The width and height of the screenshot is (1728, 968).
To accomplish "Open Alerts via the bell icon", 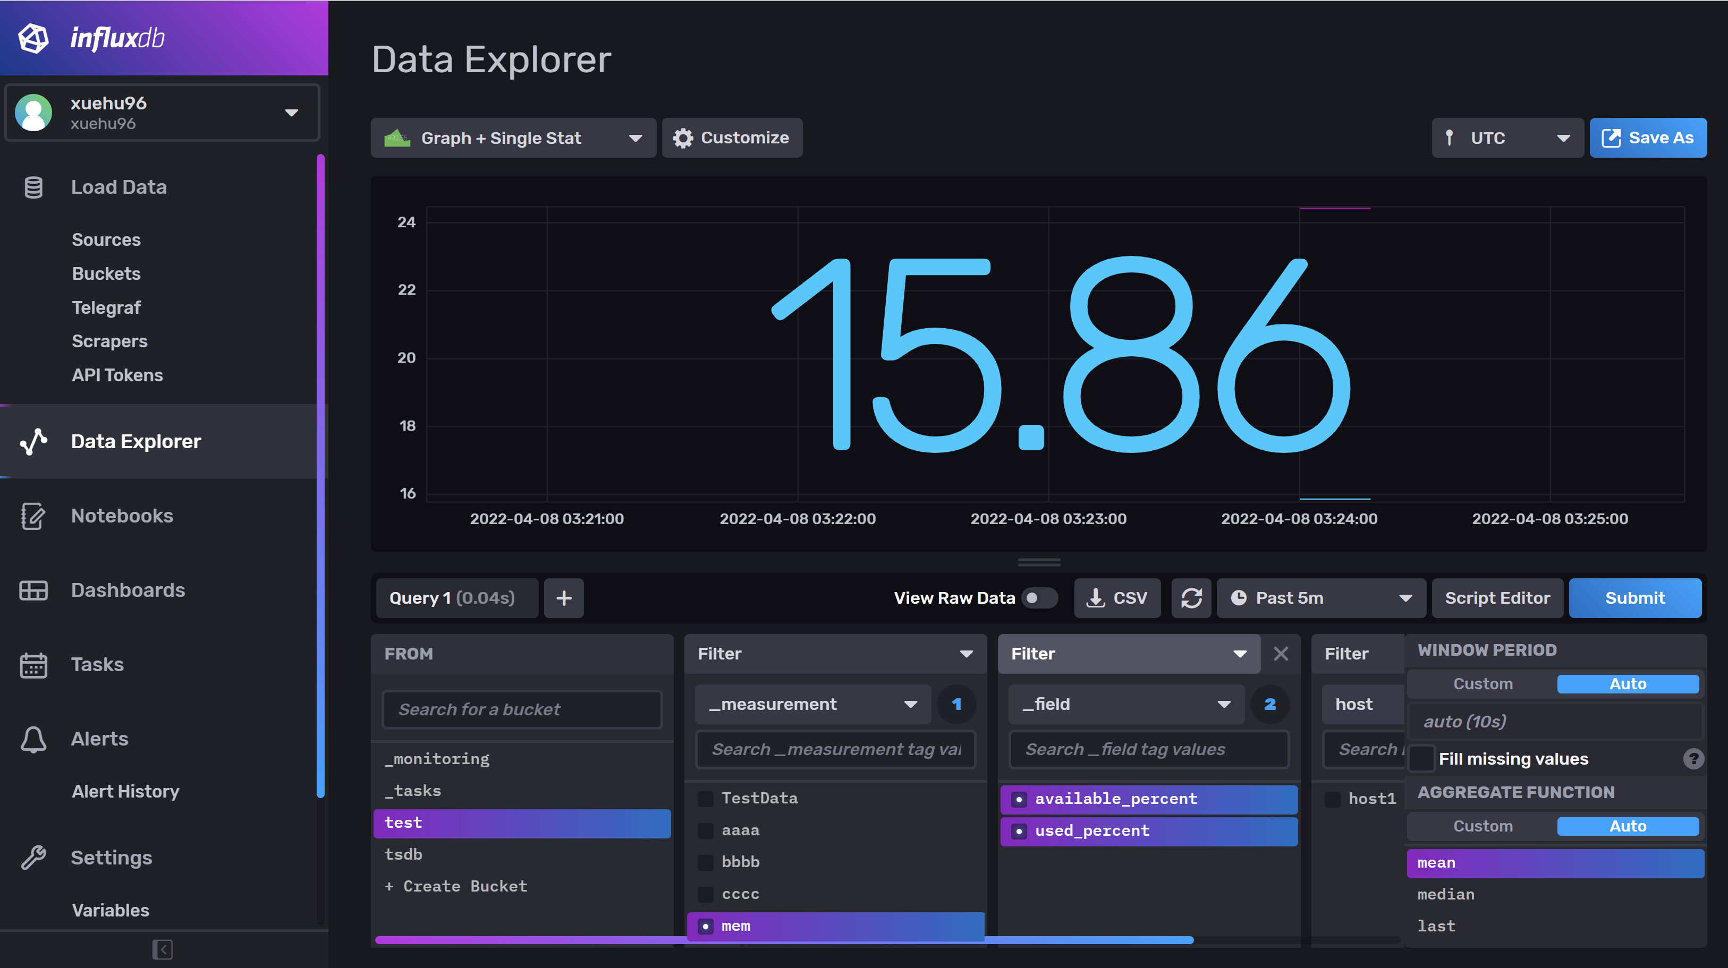I will coord(33,739).
